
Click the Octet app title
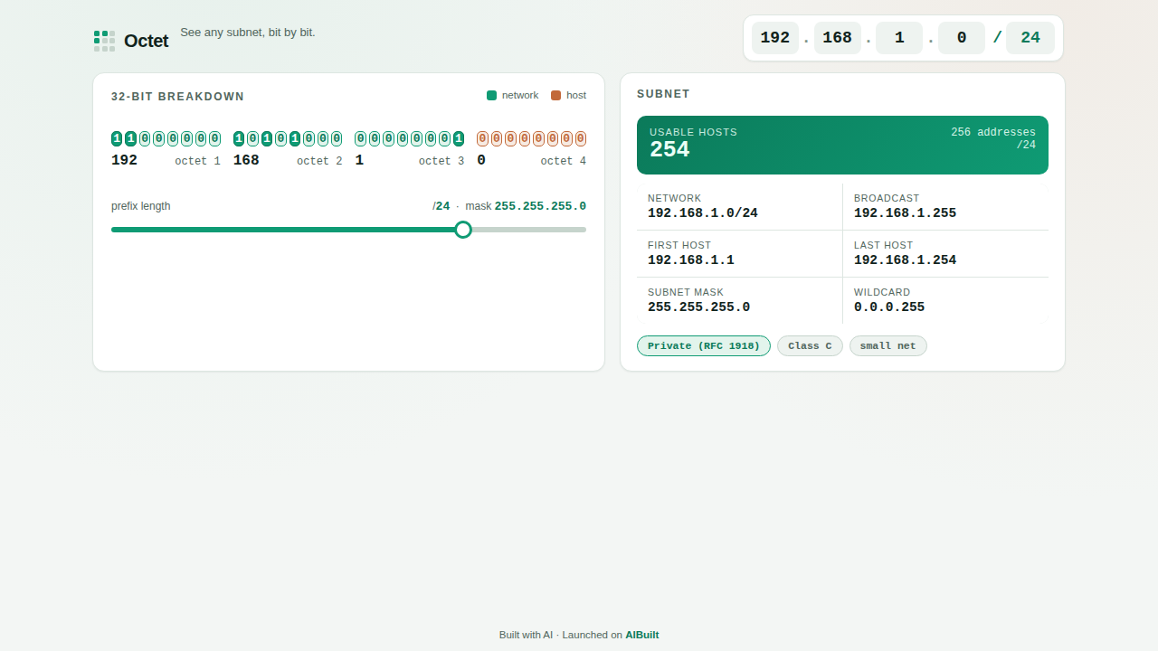click(147, 41)
